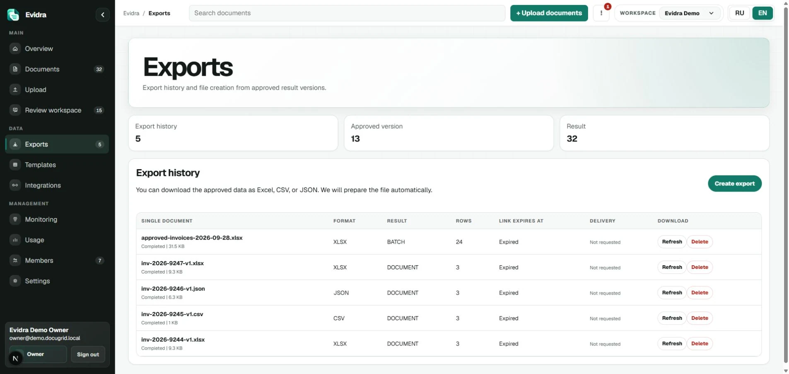Click the Members people icon
Image resolution: width=789 pixels, height=374 pixels.
pos(15,260)
